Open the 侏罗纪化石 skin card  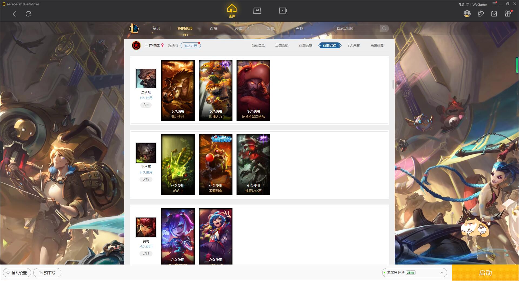click(253, 165)
